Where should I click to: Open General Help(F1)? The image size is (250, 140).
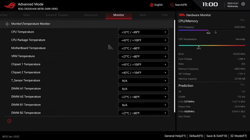coord(175,136)
